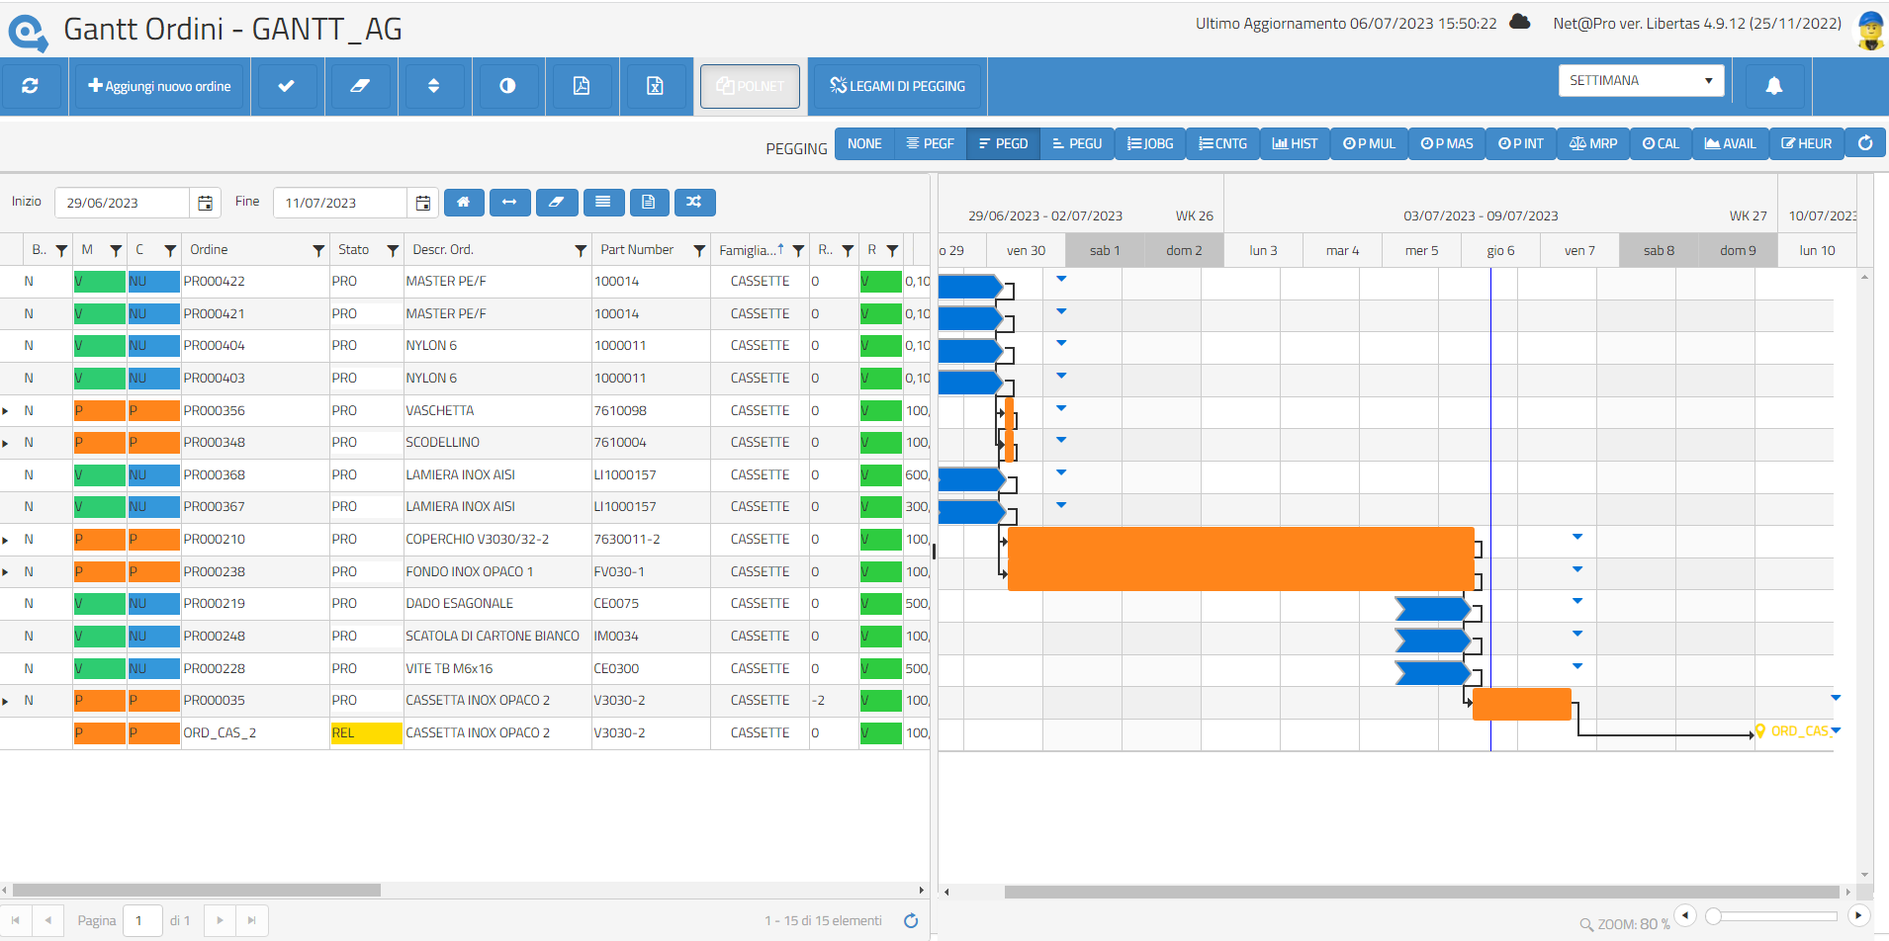The width and height of the screenshot is (1889, 941).
Task: Open the Stato column filter dropdown
Action: (x=393, y=250)
